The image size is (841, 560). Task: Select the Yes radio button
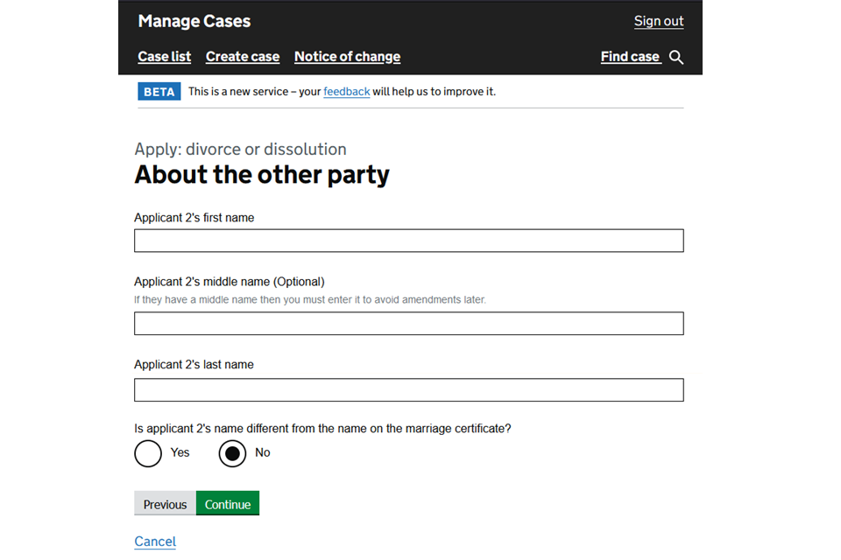[x=149, y=453]
